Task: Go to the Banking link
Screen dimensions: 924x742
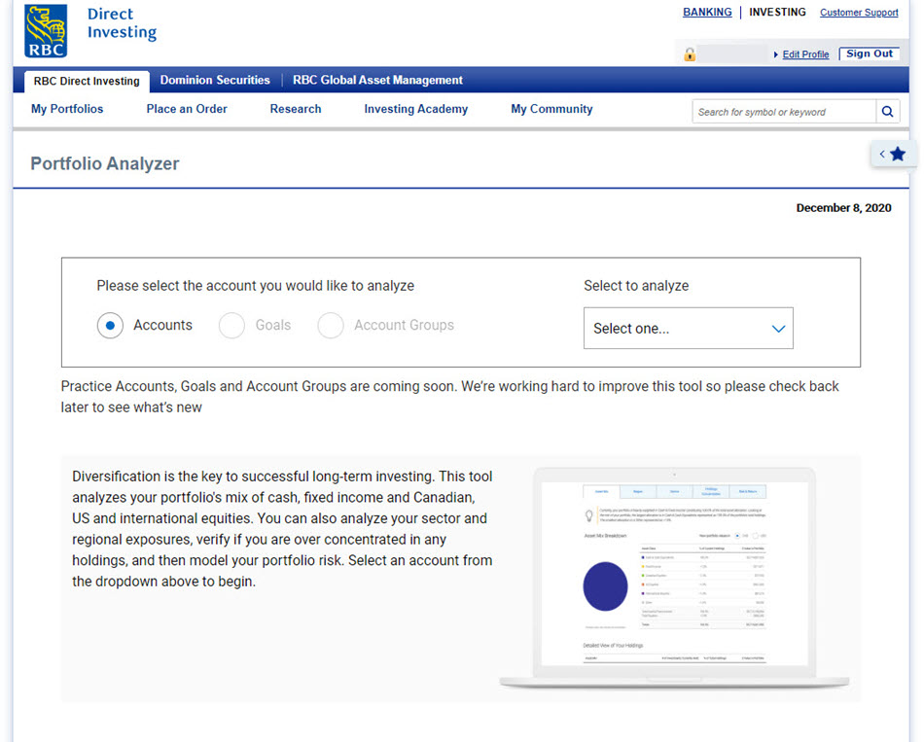Action: tap(707, 12)
